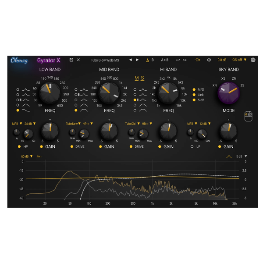Select the M tab above Hi Band

pyautogui.click(x=137, y=78)
